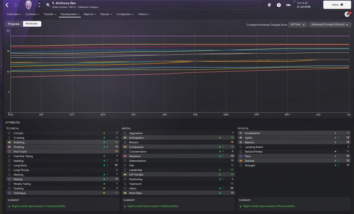The image size is (354, 214).
Task: Select the previous player up arrow
Action: (x=39, y=4)
